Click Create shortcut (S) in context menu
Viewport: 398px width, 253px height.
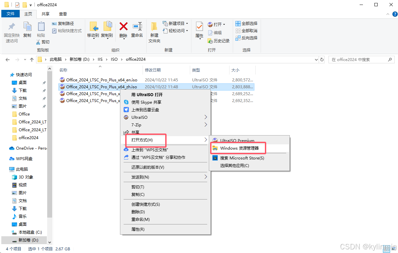[165, 204]
